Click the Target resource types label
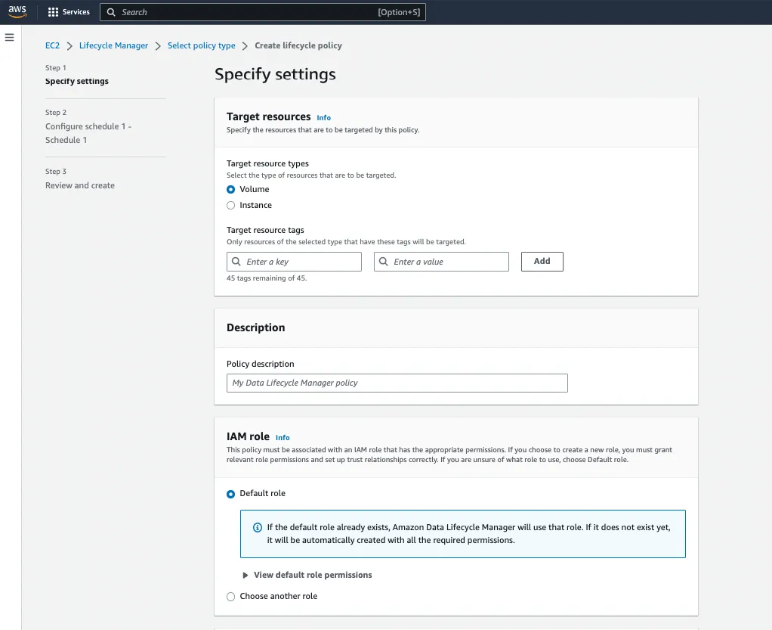The width and height of the screenshot is (772, 630). pos(268,163)
